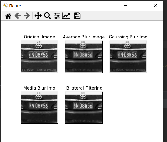
Task: Click the Average Blur Image subplot
Action: pyautogui.click(x=84, y=57)
